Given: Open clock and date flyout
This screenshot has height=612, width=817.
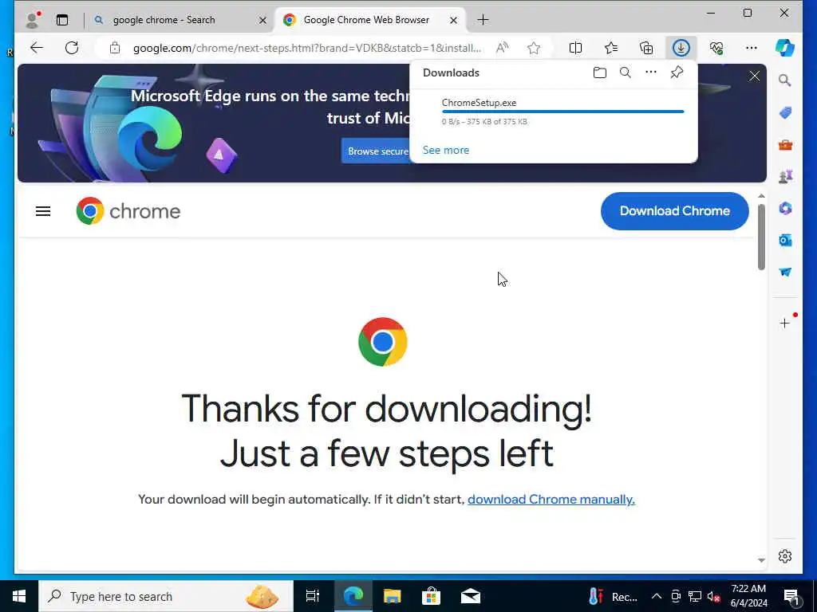Looking at the screenshot, I should pos(748,596).
